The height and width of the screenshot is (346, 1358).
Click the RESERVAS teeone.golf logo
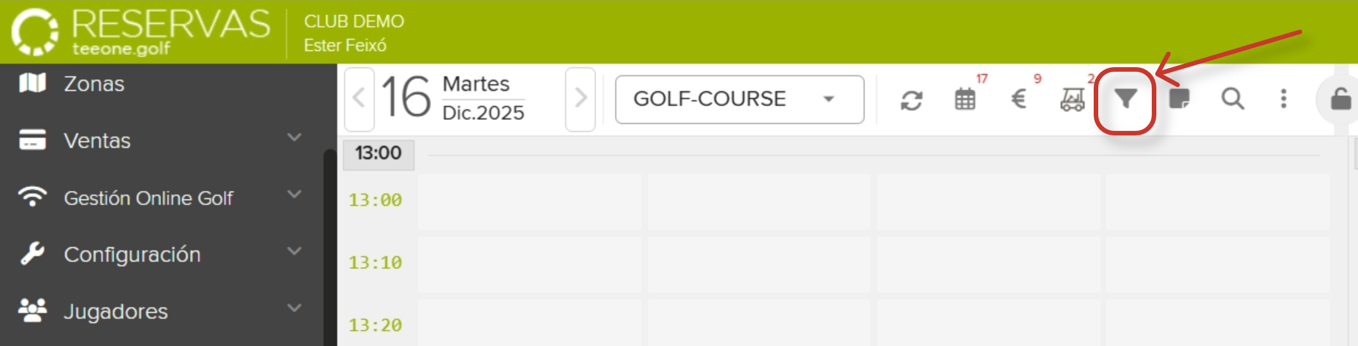(x=141, y=31)
